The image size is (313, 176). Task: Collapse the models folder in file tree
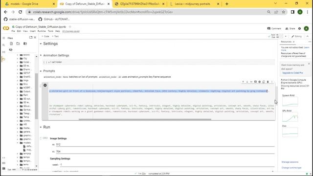pos(18,143)
